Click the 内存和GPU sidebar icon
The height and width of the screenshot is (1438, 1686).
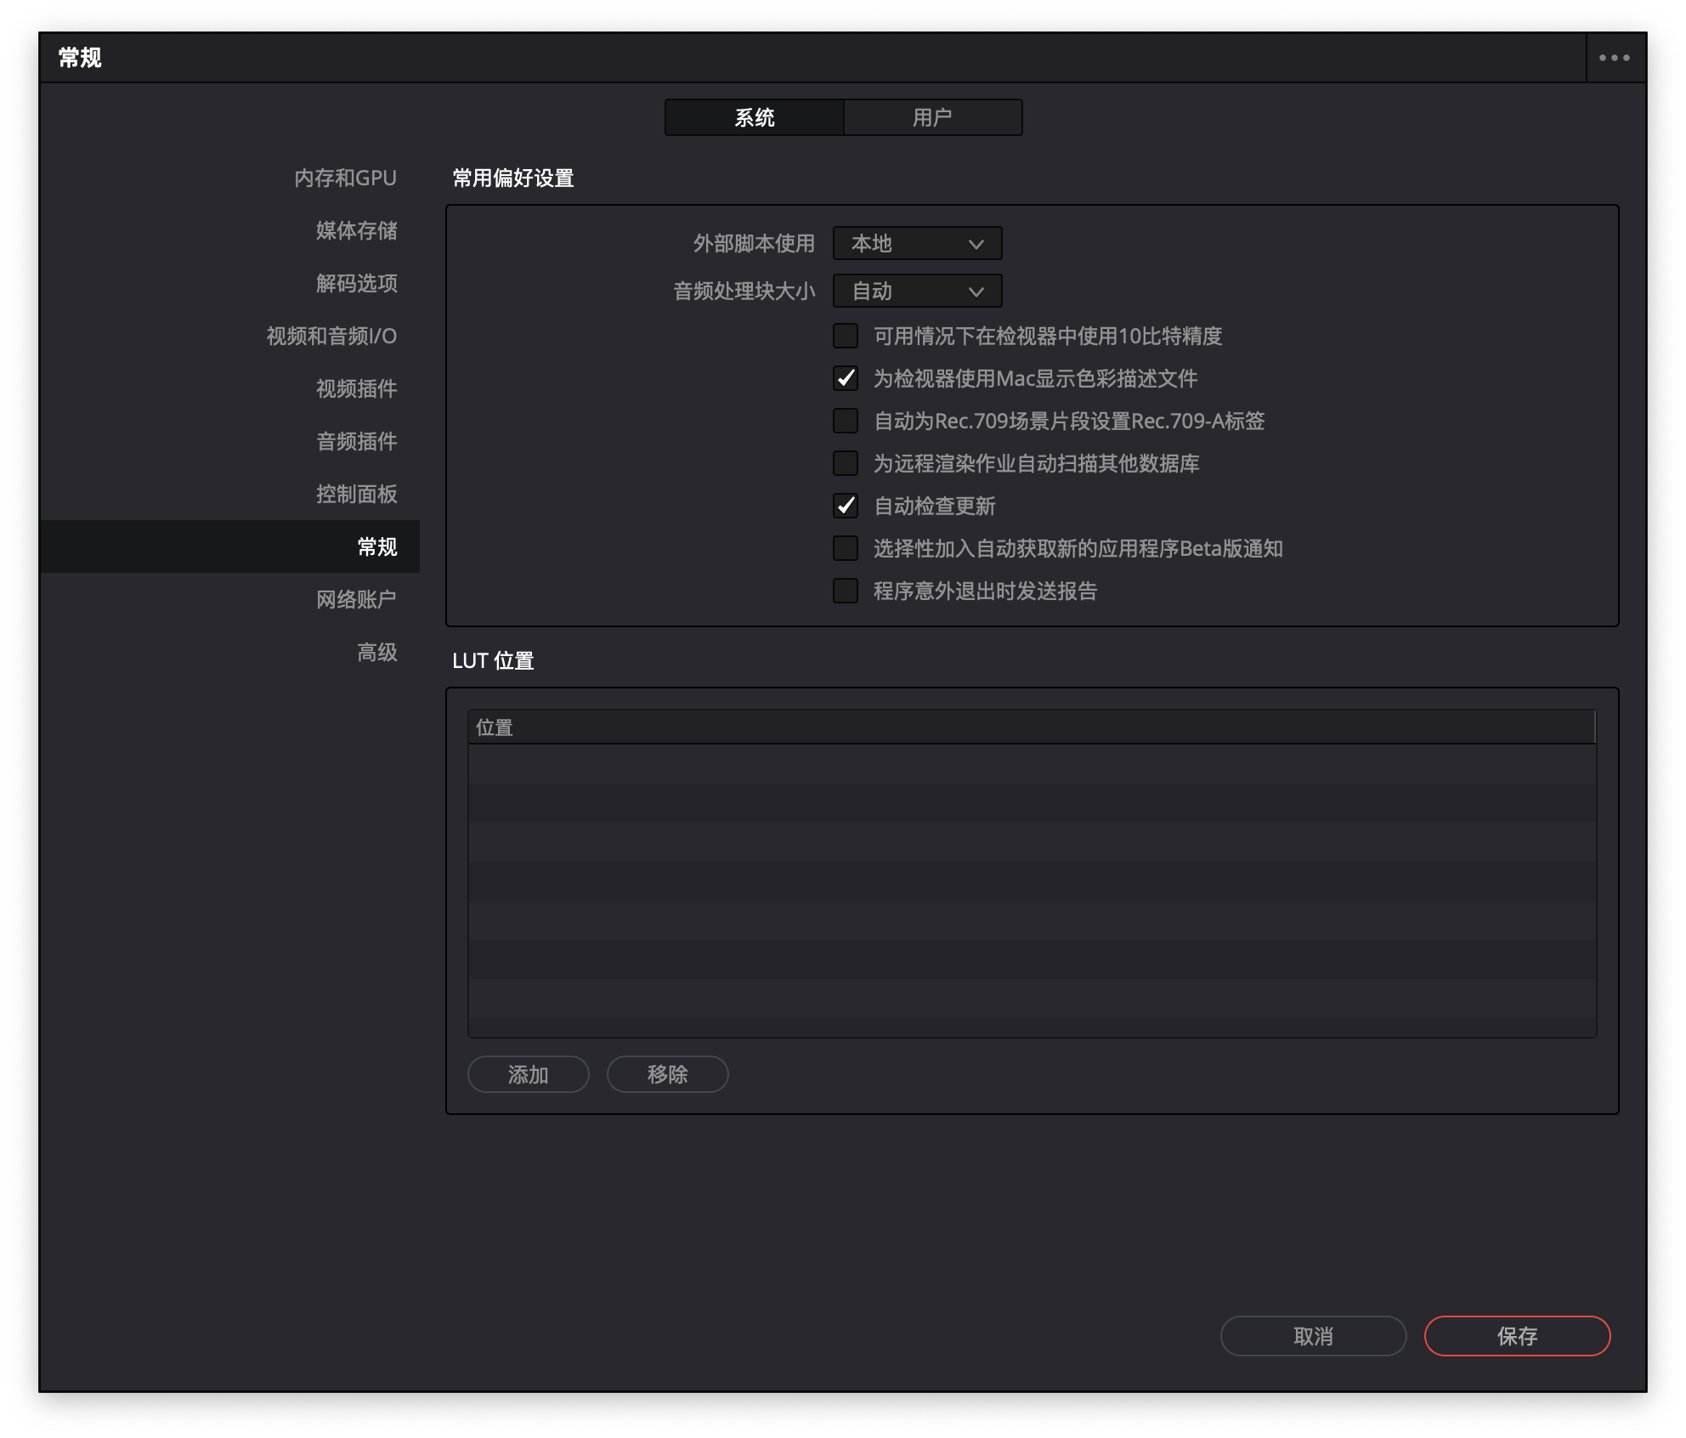pyautogui.click(x=345, y=175)
